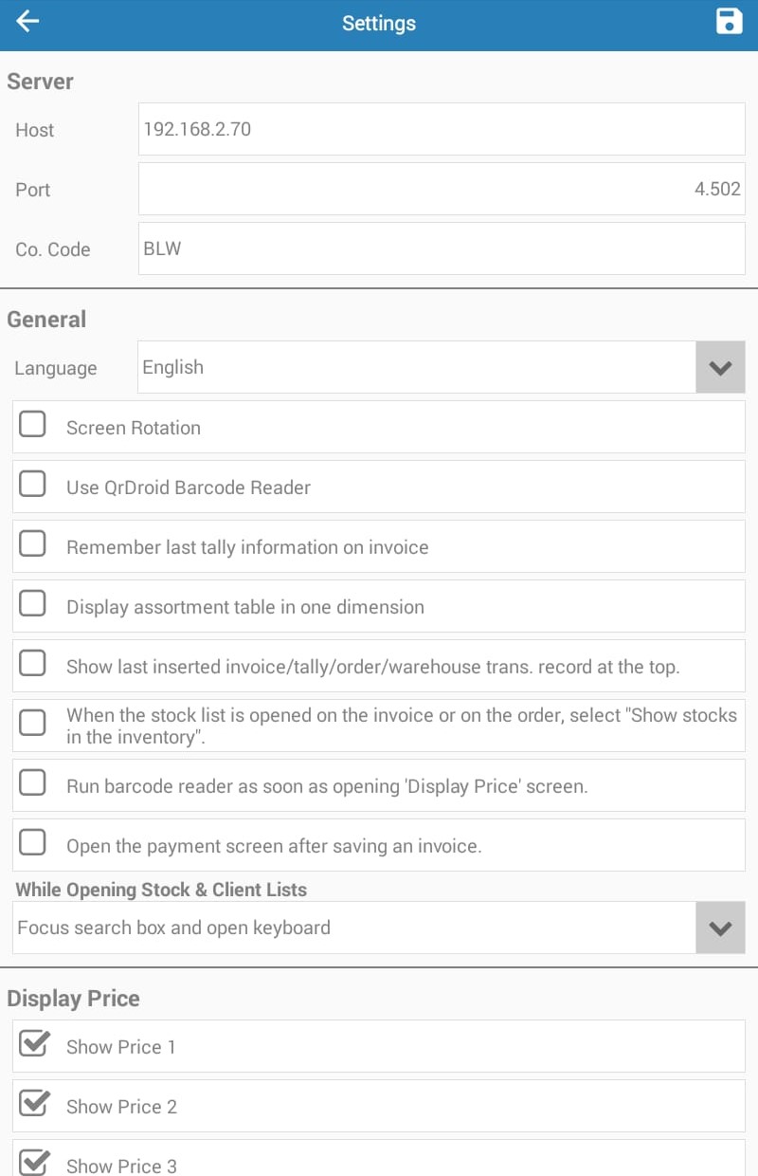The width and height of the screenshot is (758, 1176).
Task: Check Use QrDroid Barcode Reader
Action: pos(32,485)
